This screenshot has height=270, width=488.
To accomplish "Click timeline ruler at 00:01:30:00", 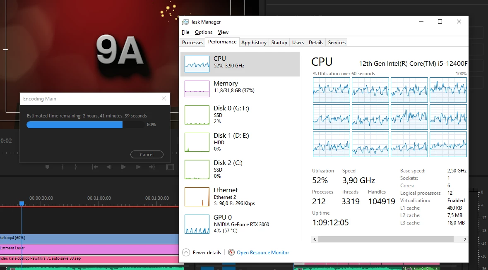I will [x=157, y=198].
